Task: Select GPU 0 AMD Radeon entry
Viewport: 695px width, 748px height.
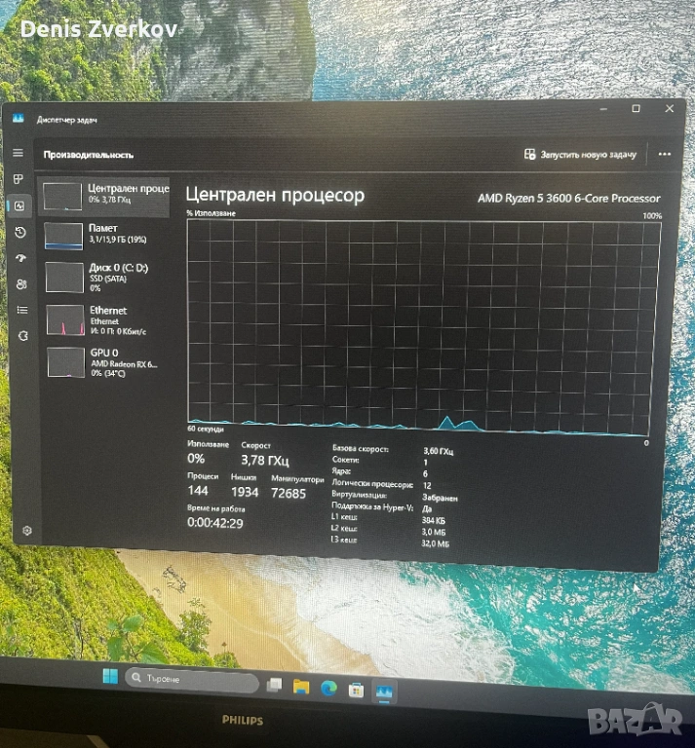Action: 105,360
